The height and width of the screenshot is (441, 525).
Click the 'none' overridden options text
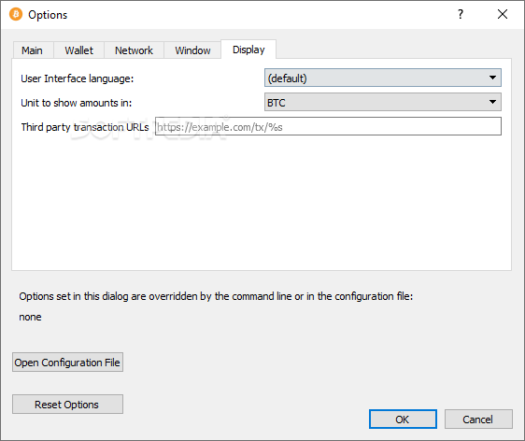point(30,317)
